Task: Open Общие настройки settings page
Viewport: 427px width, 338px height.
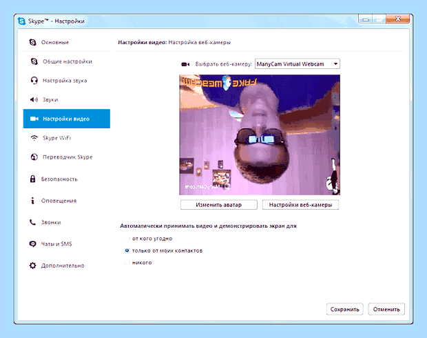Action: [67, 61]
